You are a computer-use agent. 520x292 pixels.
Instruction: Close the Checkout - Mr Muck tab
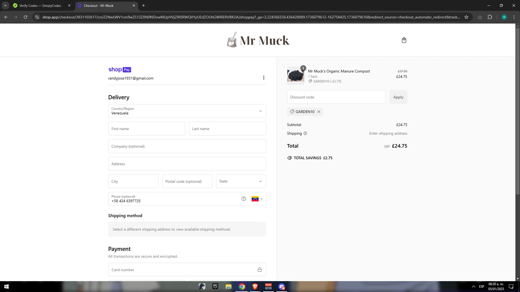(x=134, y=6)
